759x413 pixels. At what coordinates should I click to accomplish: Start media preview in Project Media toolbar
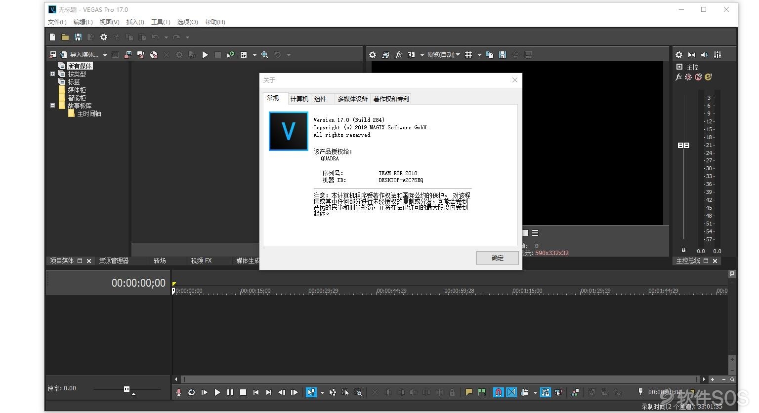pyautogui.click(x=205, y=55)
